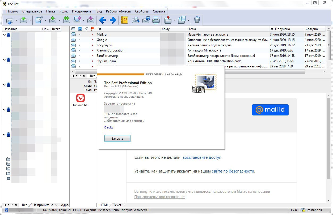
Task: Click the Print toolbar icon
Action: pyautogui.click(x=156, y=20)
